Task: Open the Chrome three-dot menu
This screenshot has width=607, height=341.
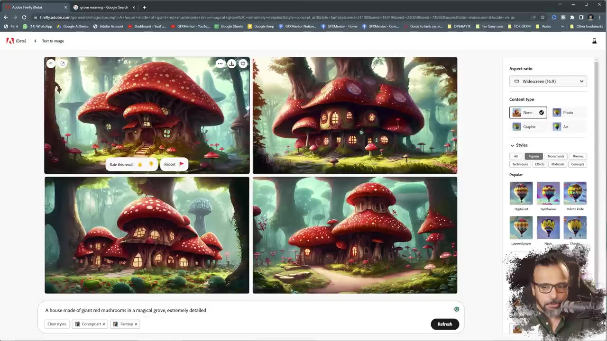Action: pos(600,18)
